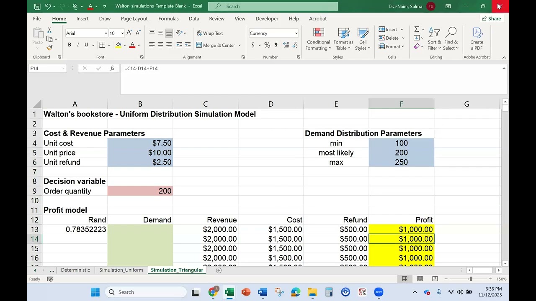Viewport: 536px width, 301px height.
Task: Switch to the Page Layout tab
Action: 134,18
